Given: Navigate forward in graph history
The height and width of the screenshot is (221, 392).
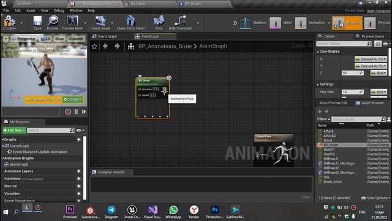Looking at the screenshot, I should [117, 46].
